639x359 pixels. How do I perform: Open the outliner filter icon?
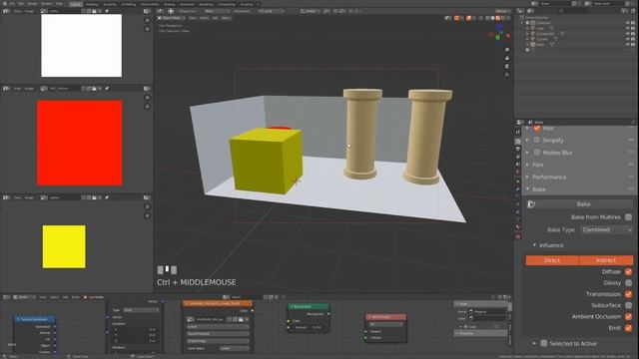pyautogui.click(x=626, y=11)
